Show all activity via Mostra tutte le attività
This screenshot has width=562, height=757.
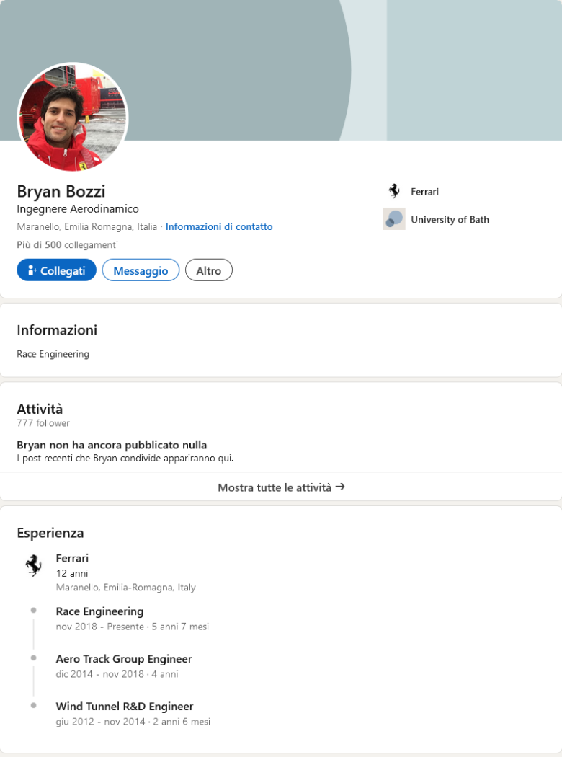pos(281,487)
